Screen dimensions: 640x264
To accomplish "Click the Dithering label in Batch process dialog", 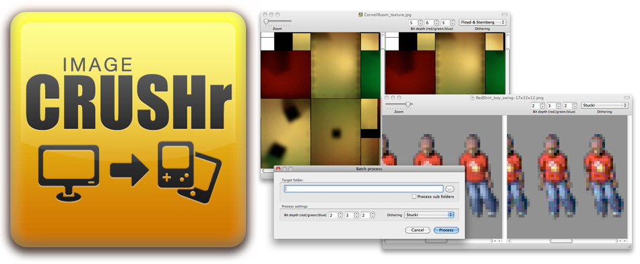I will (x=394, y=215).
